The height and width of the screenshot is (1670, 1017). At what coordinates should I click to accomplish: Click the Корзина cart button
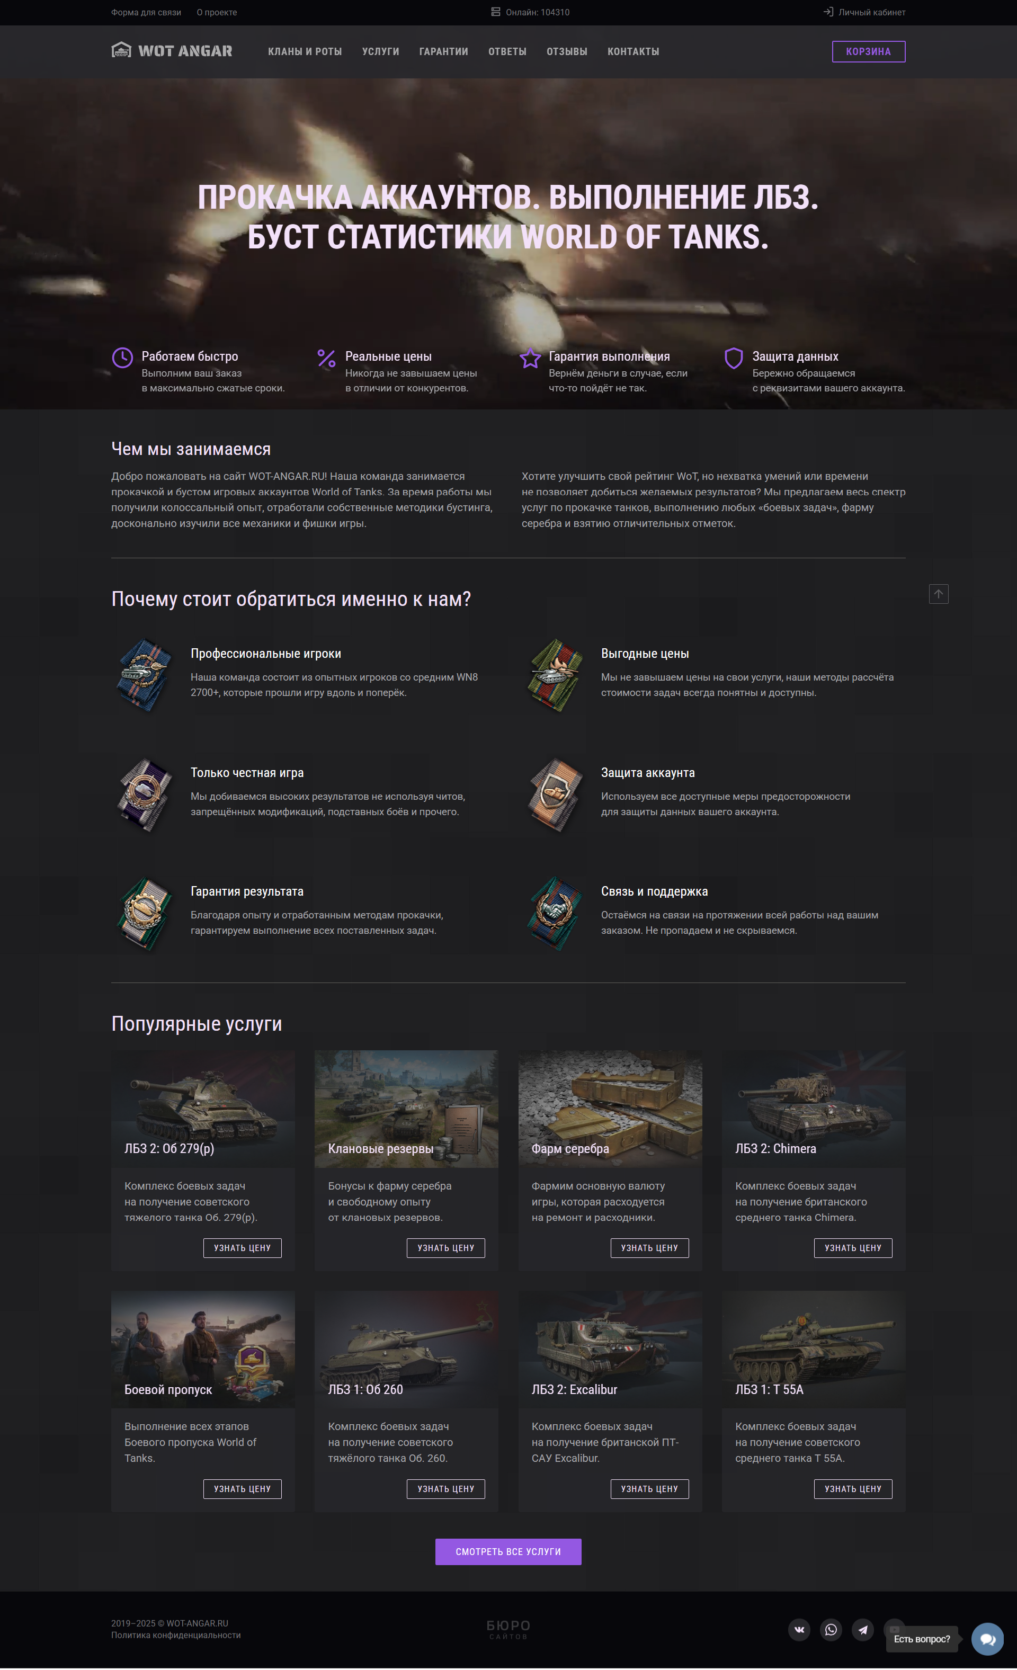(x=869, y=51)
